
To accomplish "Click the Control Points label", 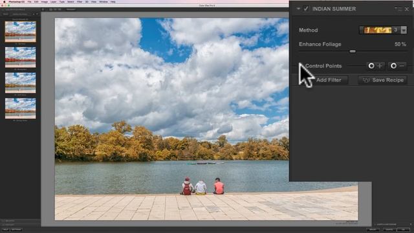I will 323,66.
